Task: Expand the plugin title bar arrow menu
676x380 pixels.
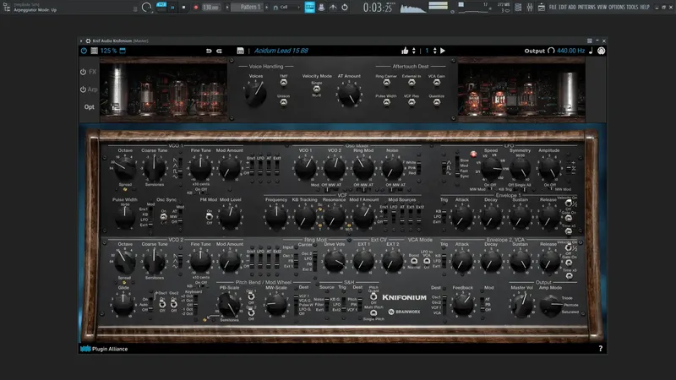Action: 81,41
